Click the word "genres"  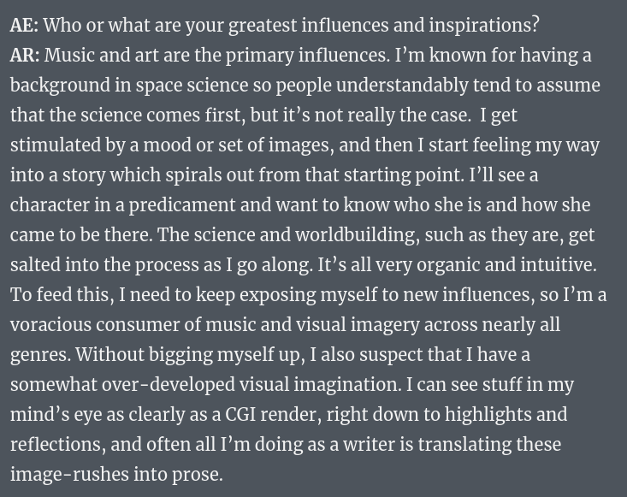point(38,355)
